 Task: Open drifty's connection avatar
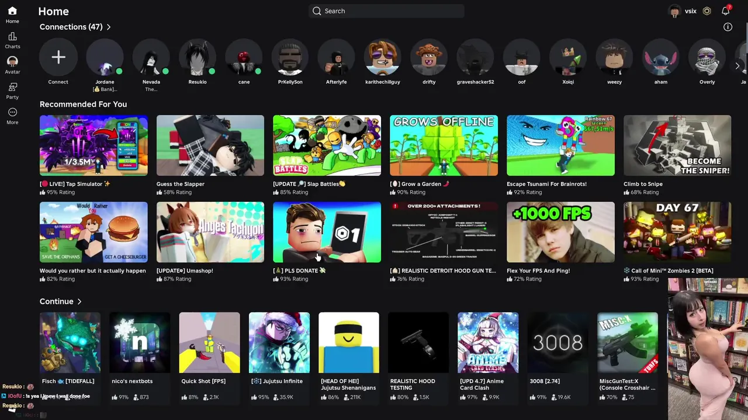429,57
